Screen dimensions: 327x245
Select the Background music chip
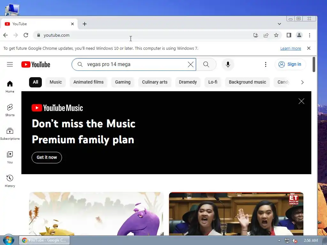tap(247, 82)
